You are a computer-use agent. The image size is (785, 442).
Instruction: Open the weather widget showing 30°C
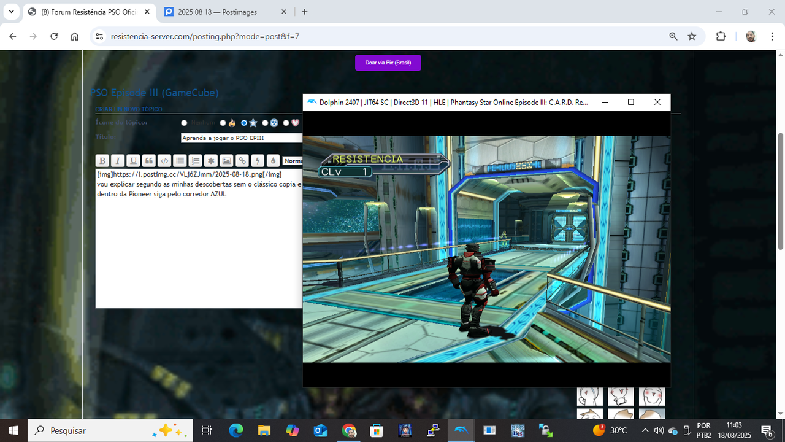point(610,430)
